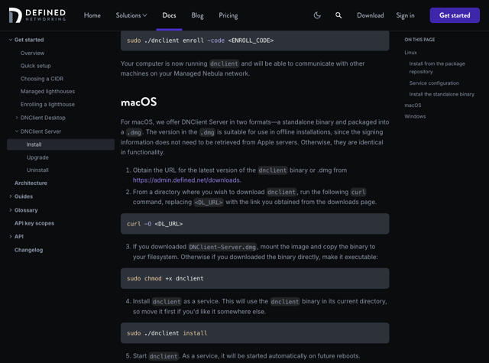Click the sudo chmod +x dnclient code block
489x363 pixels.
254,278
